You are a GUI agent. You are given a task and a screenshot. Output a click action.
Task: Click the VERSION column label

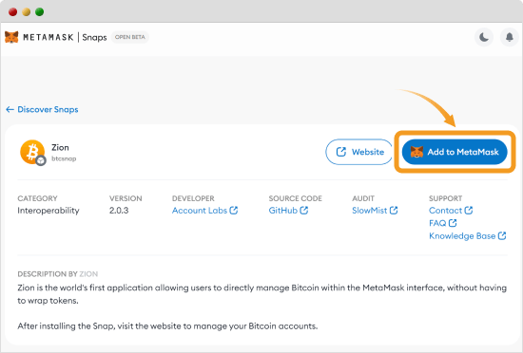click(x=126, y=198)
